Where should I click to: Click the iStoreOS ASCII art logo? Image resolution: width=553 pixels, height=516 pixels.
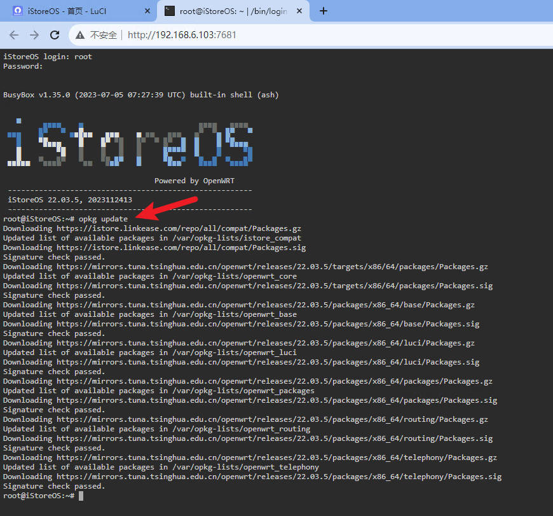130,143
